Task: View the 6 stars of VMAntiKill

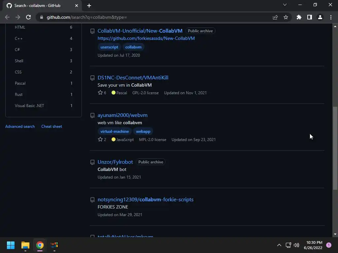Action: tap(102, 93)
